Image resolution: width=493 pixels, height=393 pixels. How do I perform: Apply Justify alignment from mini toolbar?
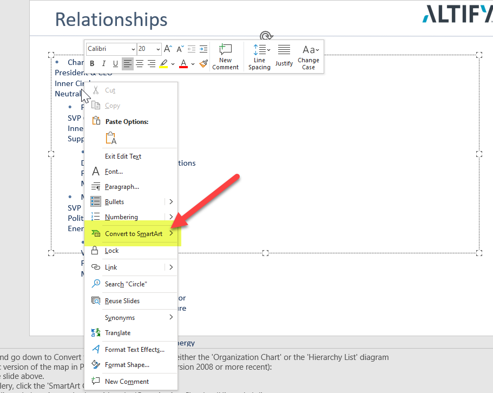284,56
